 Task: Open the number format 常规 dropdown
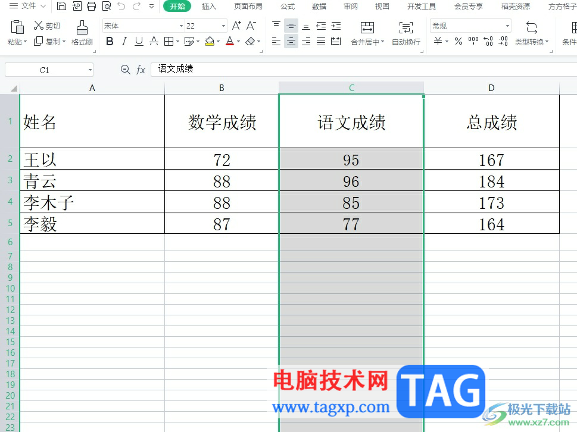[507, 26]
